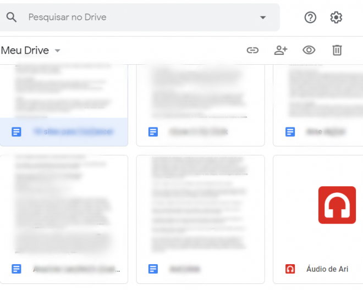Viewport: 363px width, 290px height.
Task: Click the Docs icon on the top right card
Action: tap(290, 132)
